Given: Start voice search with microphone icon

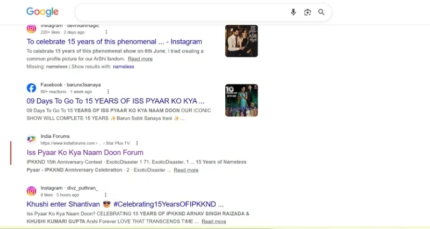Looking at the screenshot, I should click(293, 12).
